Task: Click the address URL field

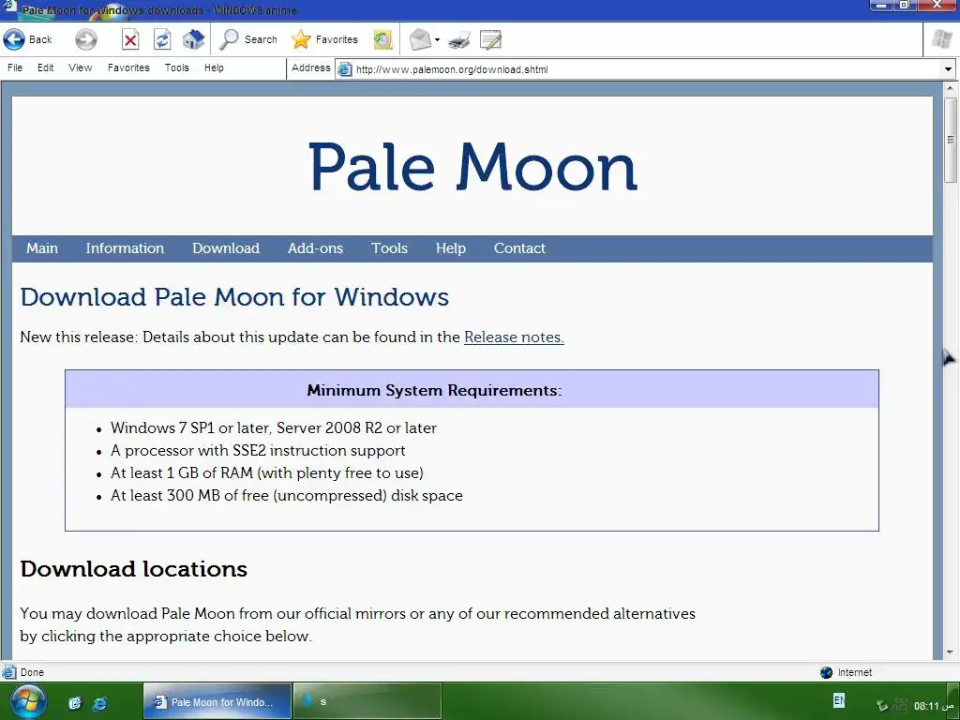Action: [646, 69]
